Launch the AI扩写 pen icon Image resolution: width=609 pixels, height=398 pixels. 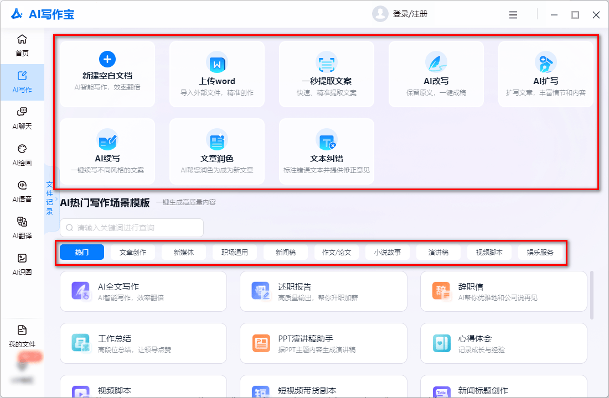click(x=545, y=62)
